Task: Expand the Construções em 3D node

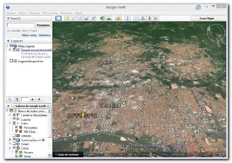Action: (10, 140)
